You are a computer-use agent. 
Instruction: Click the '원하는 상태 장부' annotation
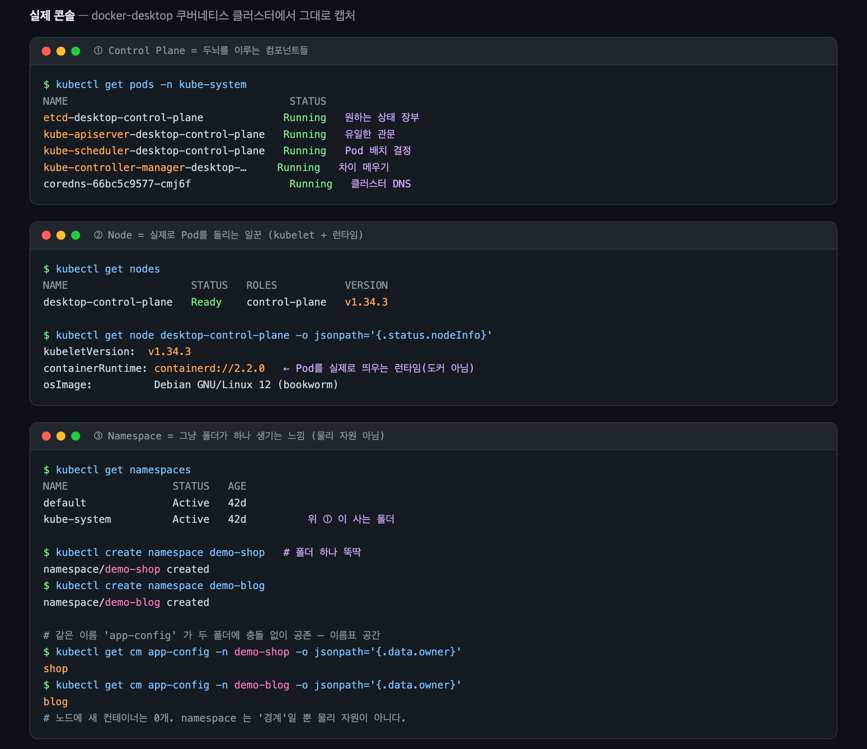point(382,117)
